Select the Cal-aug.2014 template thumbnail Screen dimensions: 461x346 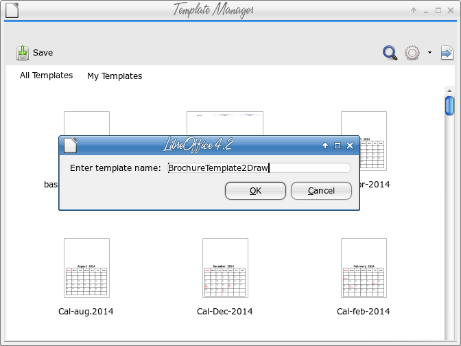coord(86,268)
